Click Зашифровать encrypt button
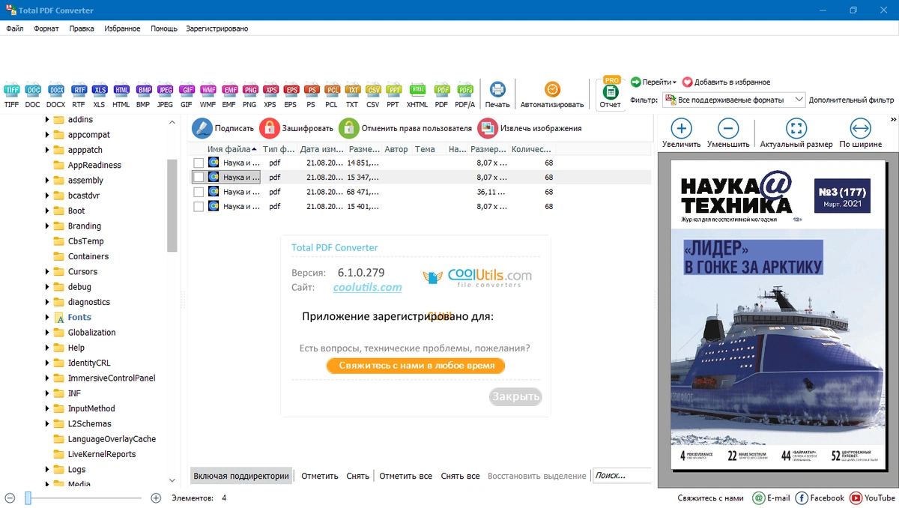899x508 pixels. 297,128
